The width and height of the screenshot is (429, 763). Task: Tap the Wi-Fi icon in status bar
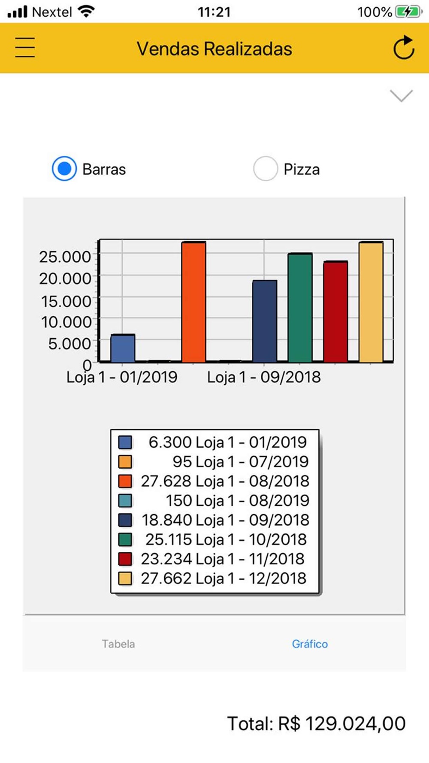click(x=87, y=12)
